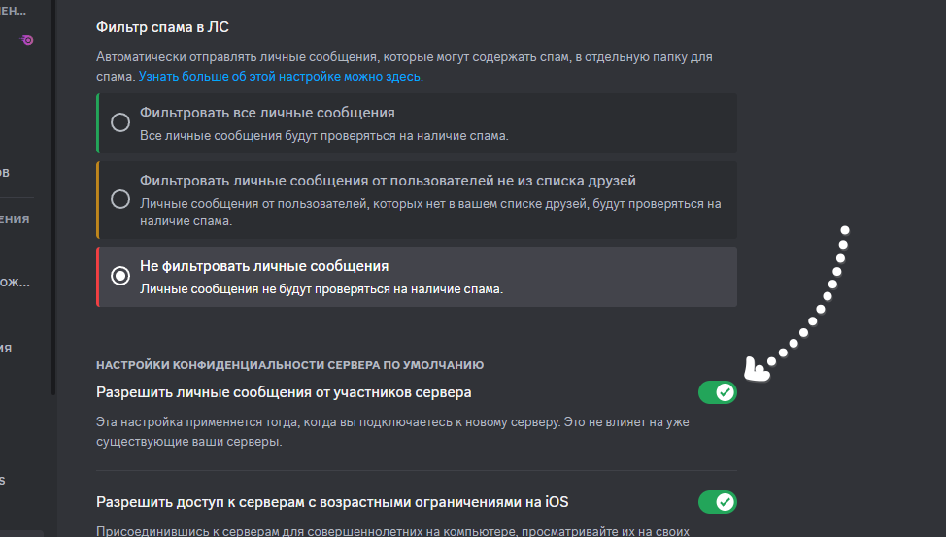Click "Настройки конфиденциальности сервера по умолчанию" section header
The image size is (946, 537).
coord(289,365)
